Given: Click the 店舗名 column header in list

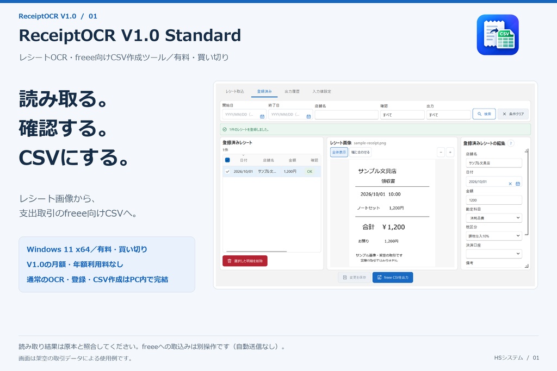Looking at the screenshot, I should tap(269, 160).
